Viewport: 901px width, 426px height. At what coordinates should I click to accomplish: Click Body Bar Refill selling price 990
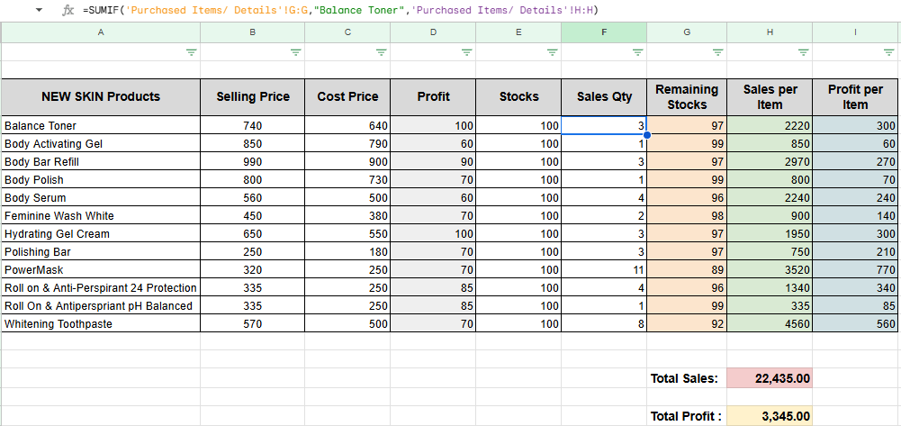click(252, 161)
